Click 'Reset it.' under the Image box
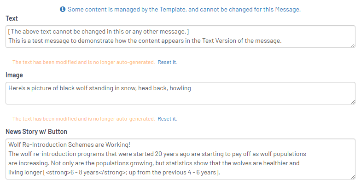Screen dimensions: 361x185 (x=167, y=119)
